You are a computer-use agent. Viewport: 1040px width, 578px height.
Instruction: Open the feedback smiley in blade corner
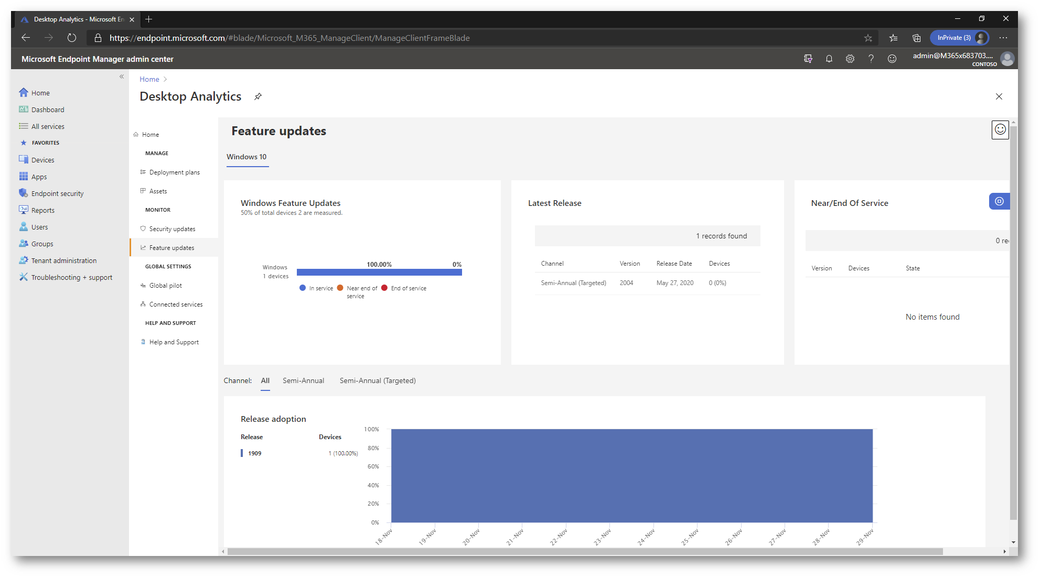coord(1000,129)
